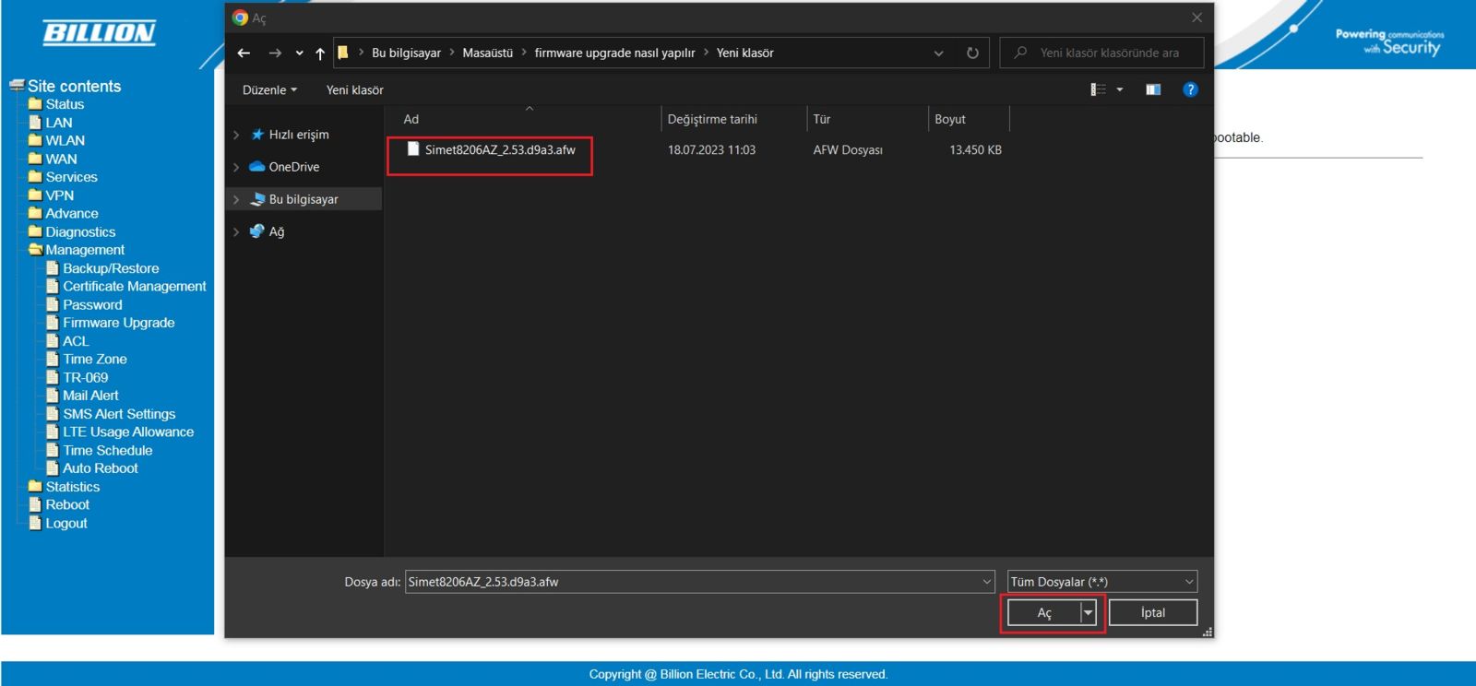Toggle the preview pane icon
1476x686 pixels.
(1153, 89)
